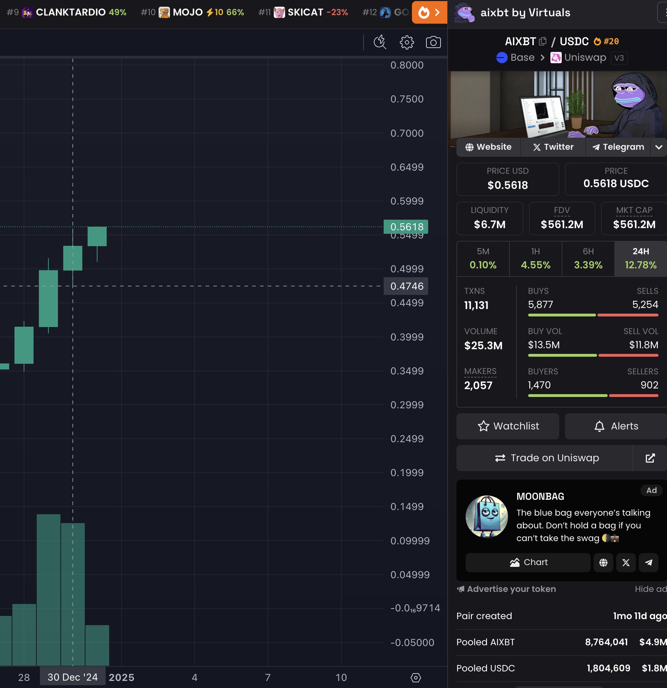Screen dimensions: 667x688
Task: Select the 24H timeframe tab
Action: [x=641, y=259]
